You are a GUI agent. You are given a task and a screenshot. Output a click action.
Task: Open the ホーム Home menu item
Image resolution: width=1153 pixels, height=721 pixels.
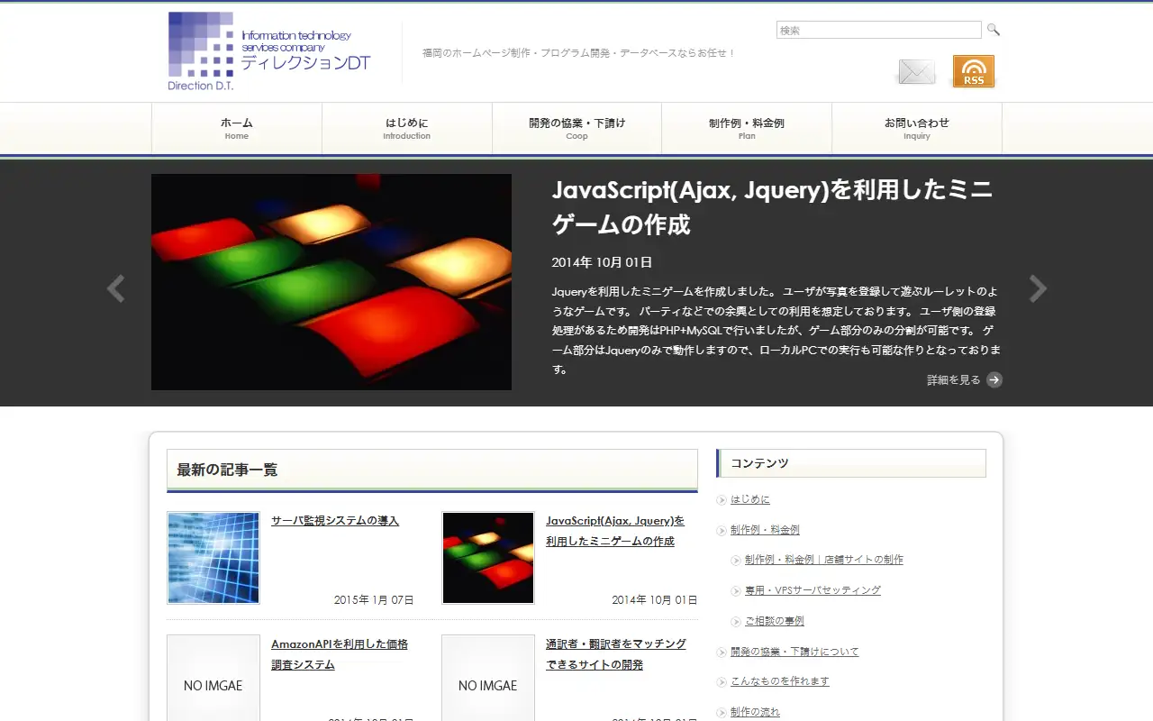point(237,129)
